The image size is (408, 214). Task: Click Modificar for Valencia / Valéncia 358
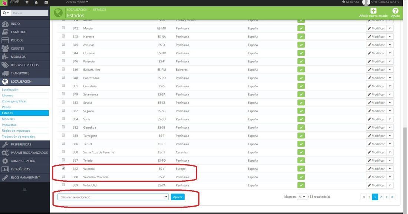point(376,177)
